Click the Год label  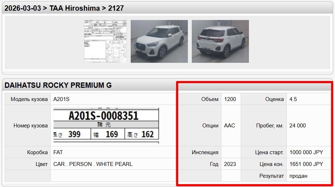point(214,164)
